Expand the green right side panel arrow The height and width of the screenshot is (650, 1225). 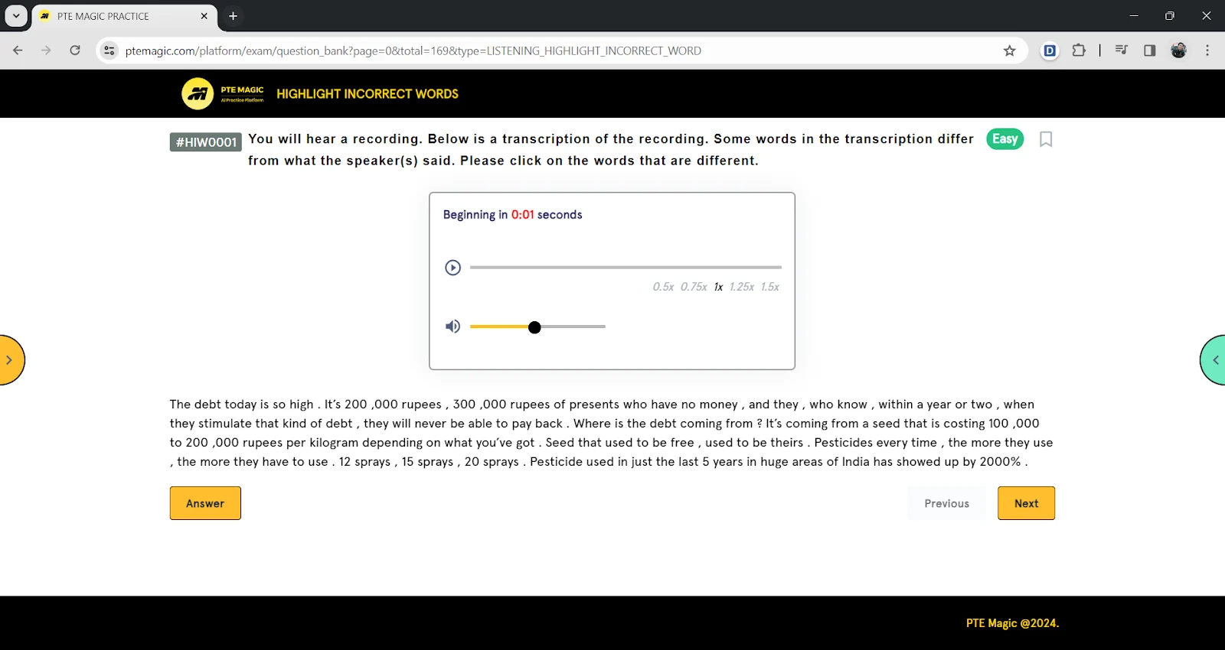click(1214, 360)
